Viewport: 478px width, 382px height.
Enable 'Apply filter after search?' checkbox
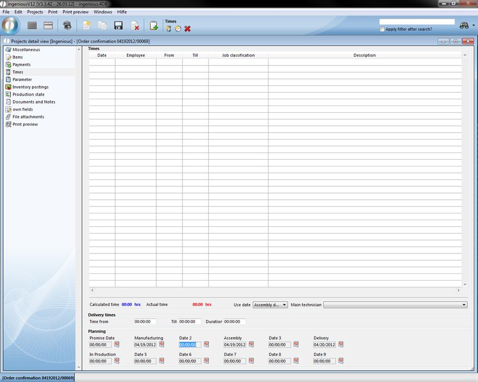click(382, 29)
